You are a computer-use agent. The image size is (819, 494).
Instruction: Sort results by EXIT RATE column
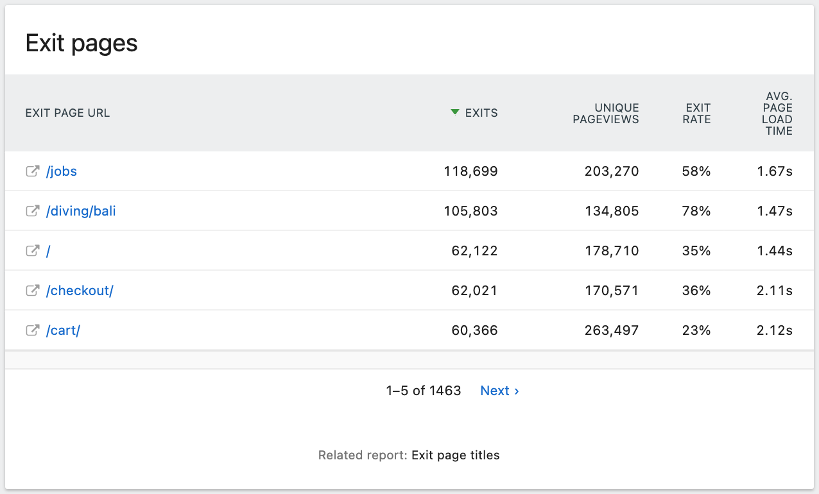(x=697, y=113)
